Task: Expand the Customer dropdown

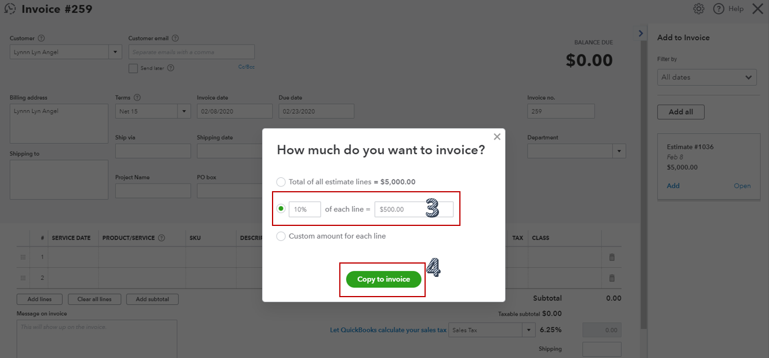Action: [115, 52]
